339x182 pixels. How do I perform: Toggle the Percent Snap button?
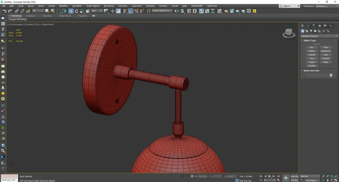(x=136, y=11)
